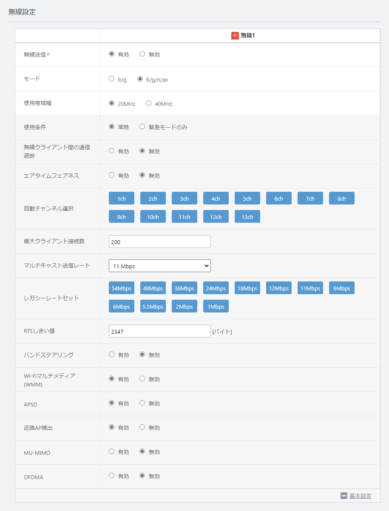Click the RTSしきい値 input field
Image resolution: width=389 pixels, height=511 pixels.
point(160,331)
